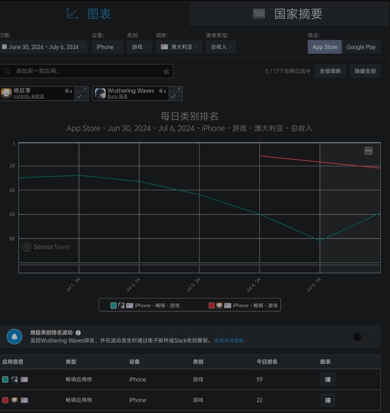This screenshot has width=390, height=413.
Task: Click Australia flag in rank 59 row
Action: [x=24, y=379]
